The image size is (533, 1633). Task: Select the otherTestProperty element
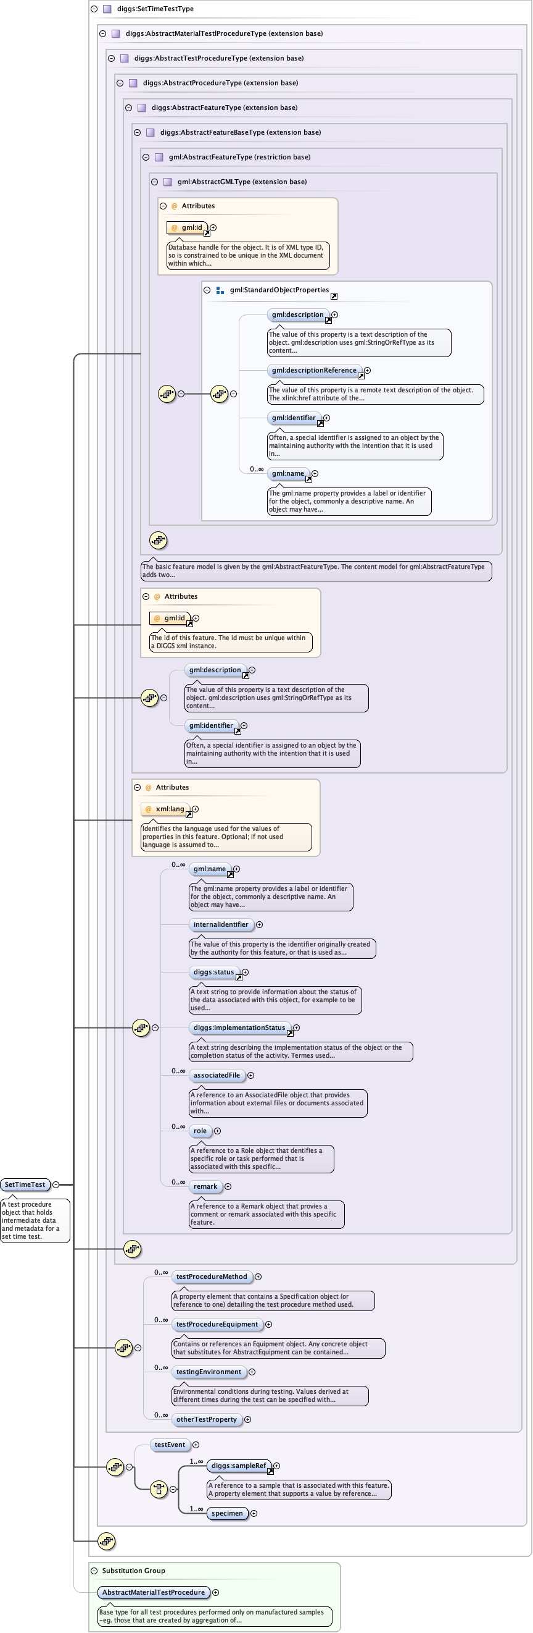[x=207, y=1419]
